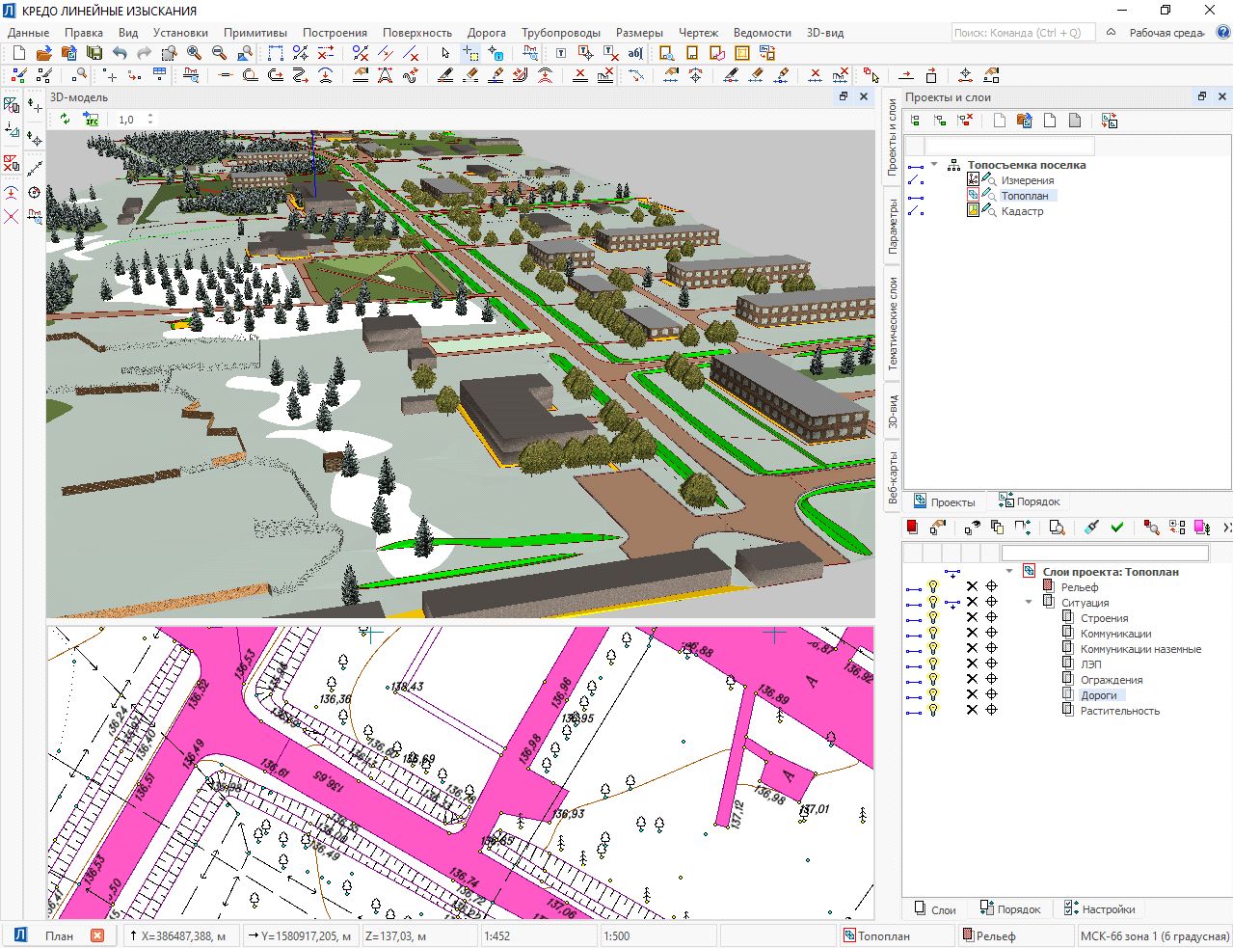
Task: Select the Строения layer
Action: coord(1104,618)
